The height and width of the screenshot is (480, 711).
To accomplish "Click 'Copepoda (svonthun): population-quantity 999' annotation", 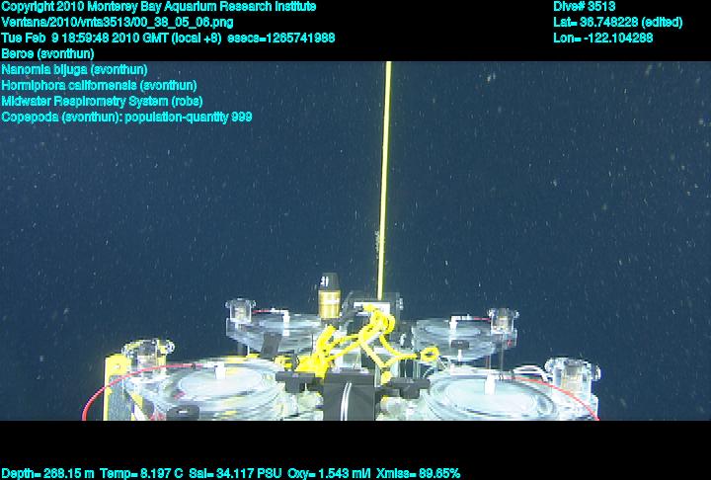I will click(x=126, y=118).
